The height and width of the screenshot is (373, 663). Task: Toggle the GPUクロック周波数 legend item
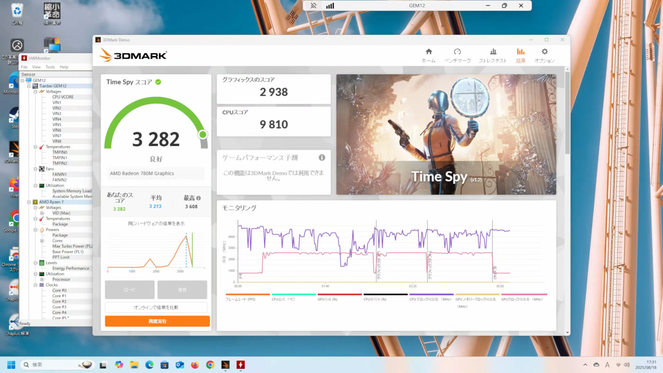pyautogui.click(x=524, y=297)
